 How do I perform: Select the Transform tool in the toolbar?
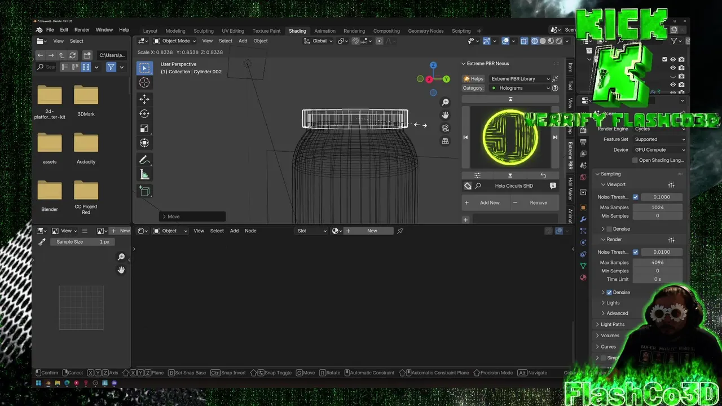tap(144, 143)
